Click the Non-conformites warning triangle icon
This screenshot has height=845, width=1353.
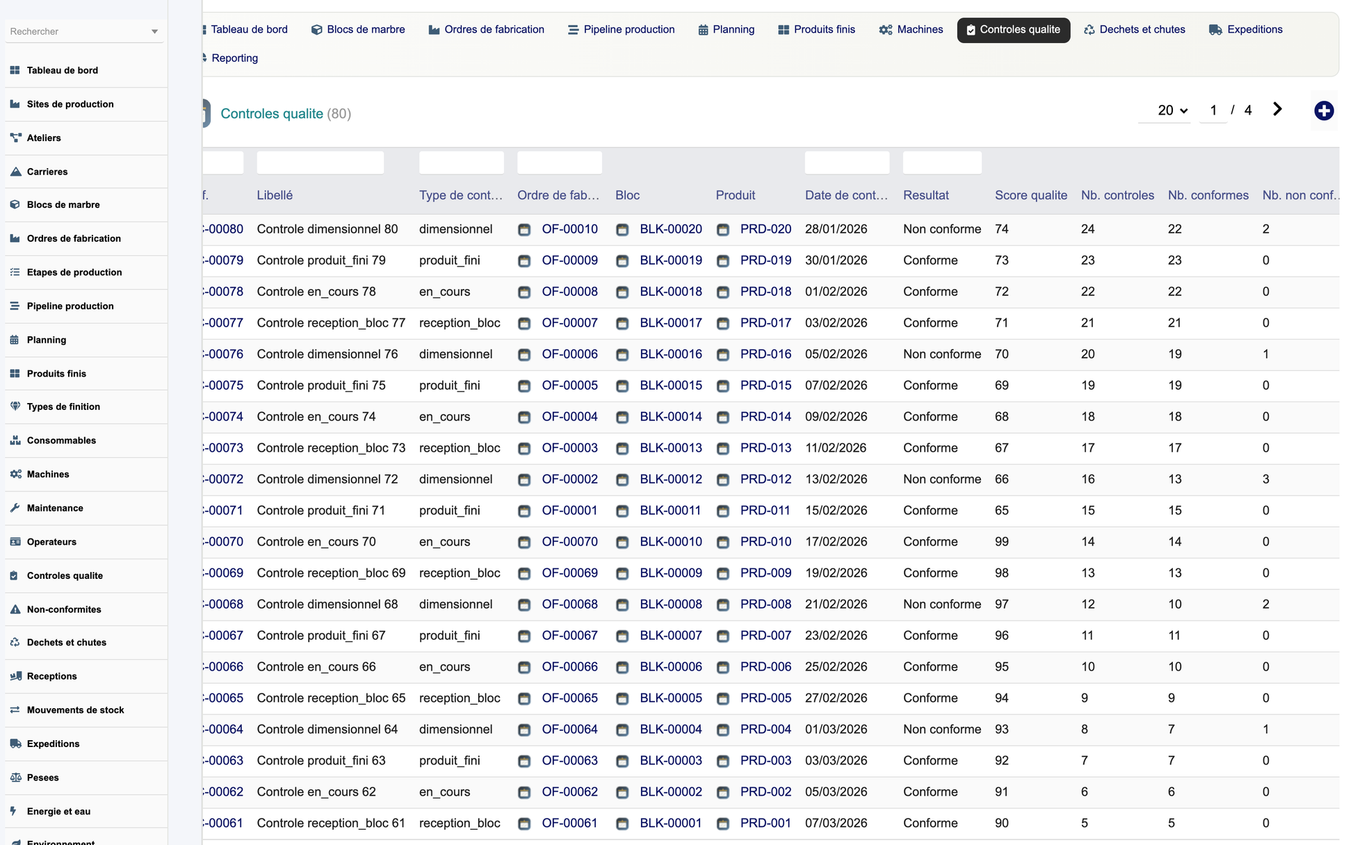click(15, 609)
